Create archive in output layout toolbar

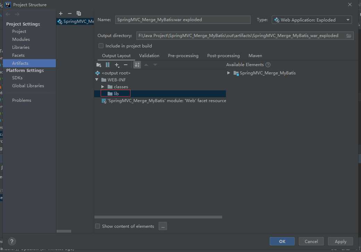[x=108, y=65]
